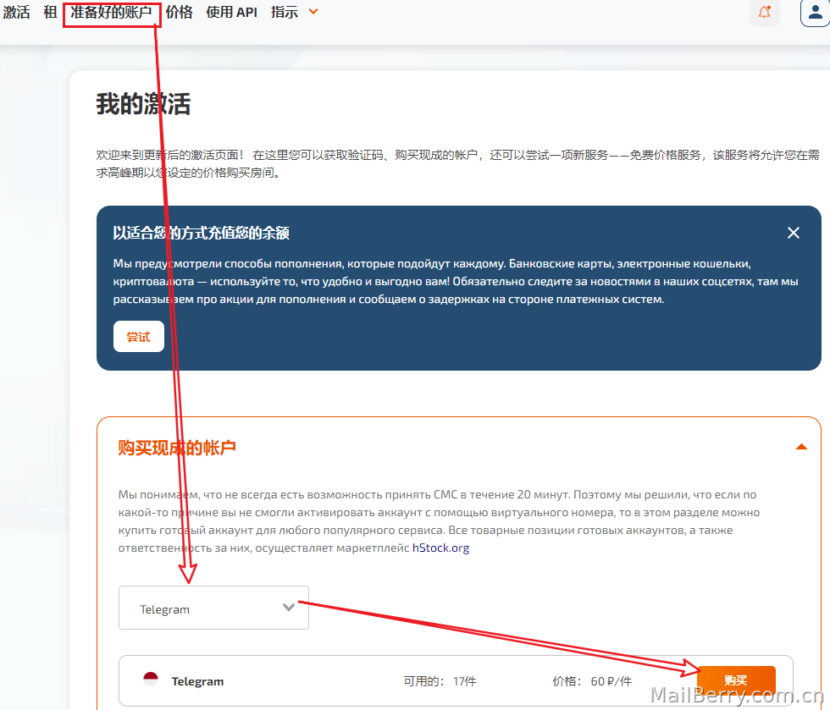Click the country flag icon beside Telegram
The image size is (830, 710).
tap(151, 679)
